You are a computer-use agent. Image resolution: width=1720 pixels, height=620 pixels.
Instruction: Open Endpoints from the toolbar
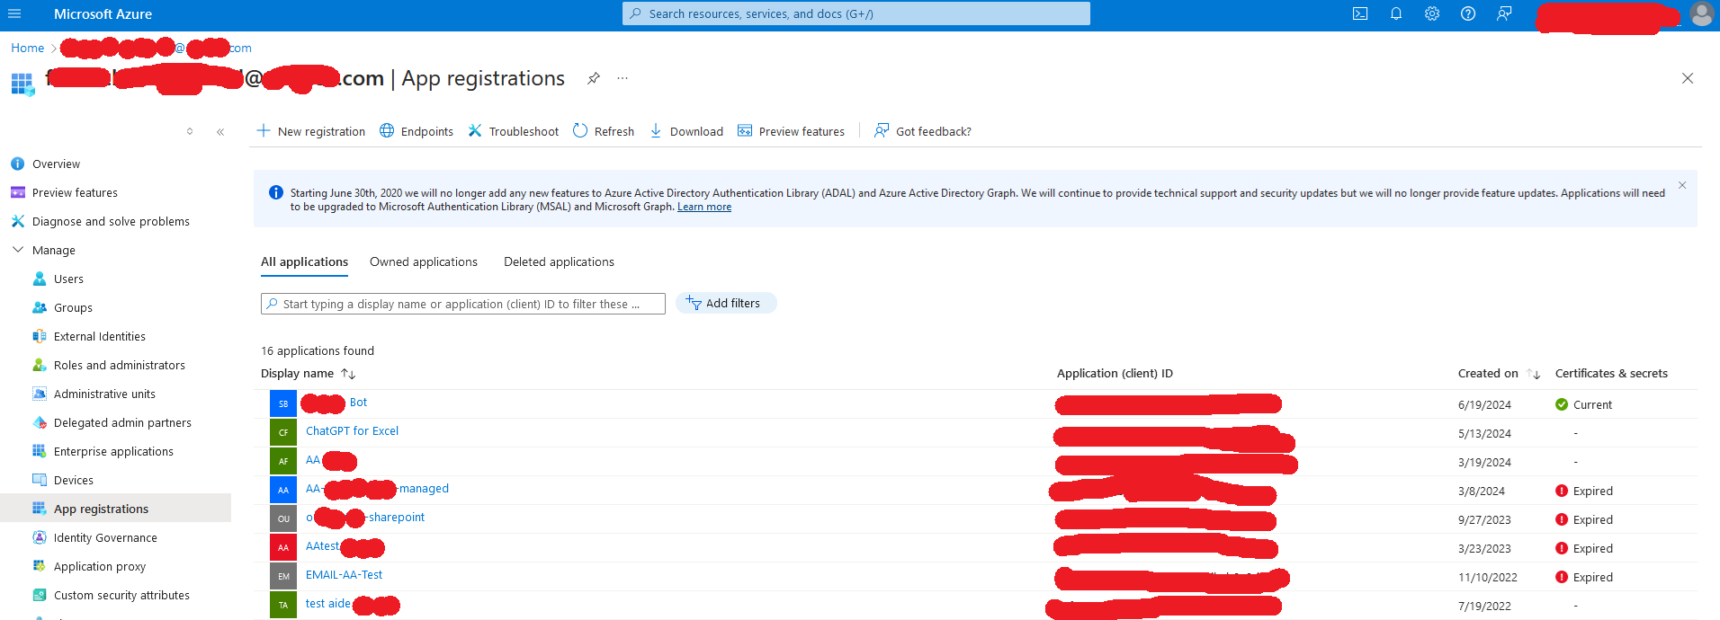coord(417,131)
